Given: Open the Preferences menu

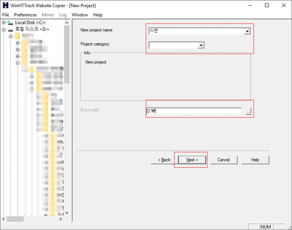Looking at the screenshot, I should coord(25,15).
